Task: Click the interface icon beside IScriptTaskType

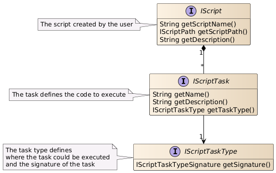Action: click(x=175, y=151)
